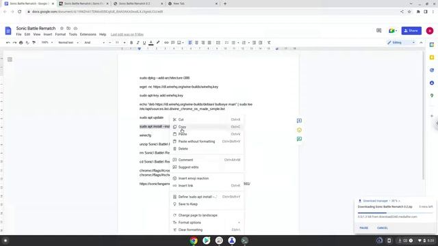Open the text color picker
This screenshot has height=246, width=438.
151,42
